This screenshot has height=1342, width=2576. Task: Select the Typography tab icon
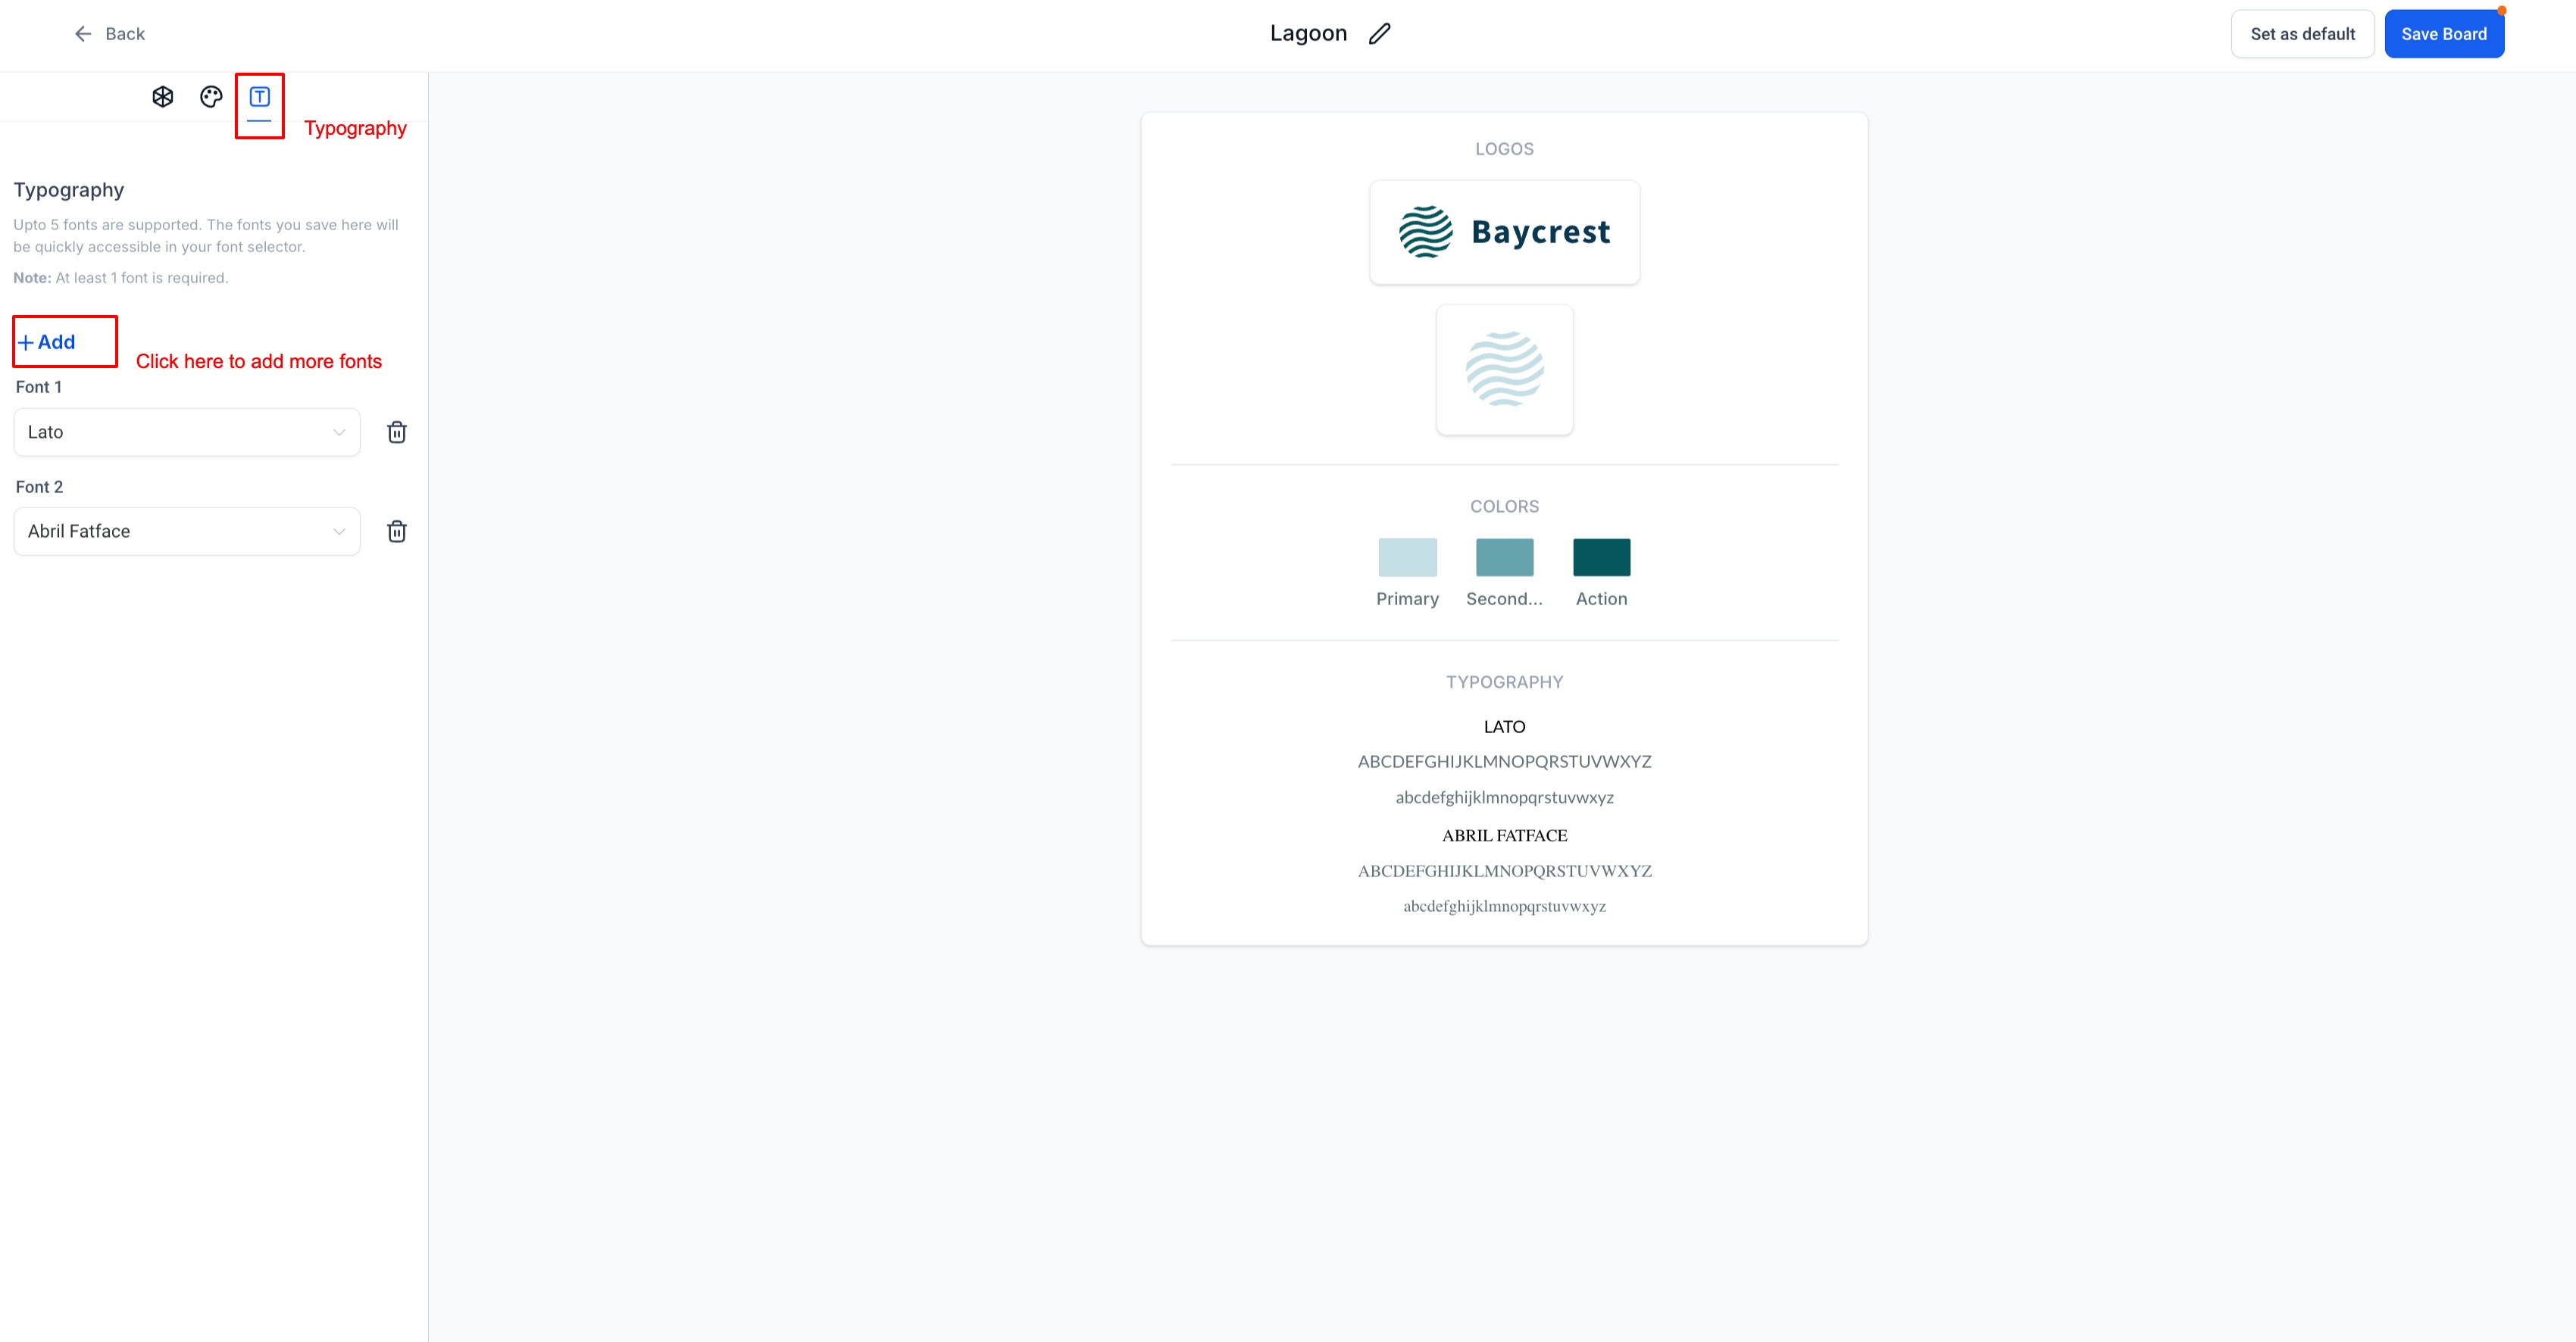point(259,97)
